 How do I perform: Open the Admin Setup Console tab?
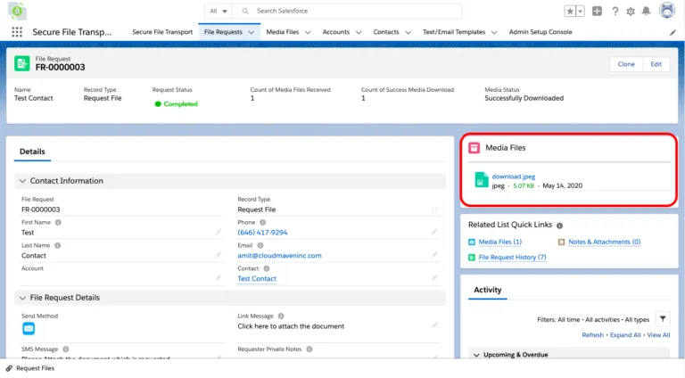[x=540, y=32]
